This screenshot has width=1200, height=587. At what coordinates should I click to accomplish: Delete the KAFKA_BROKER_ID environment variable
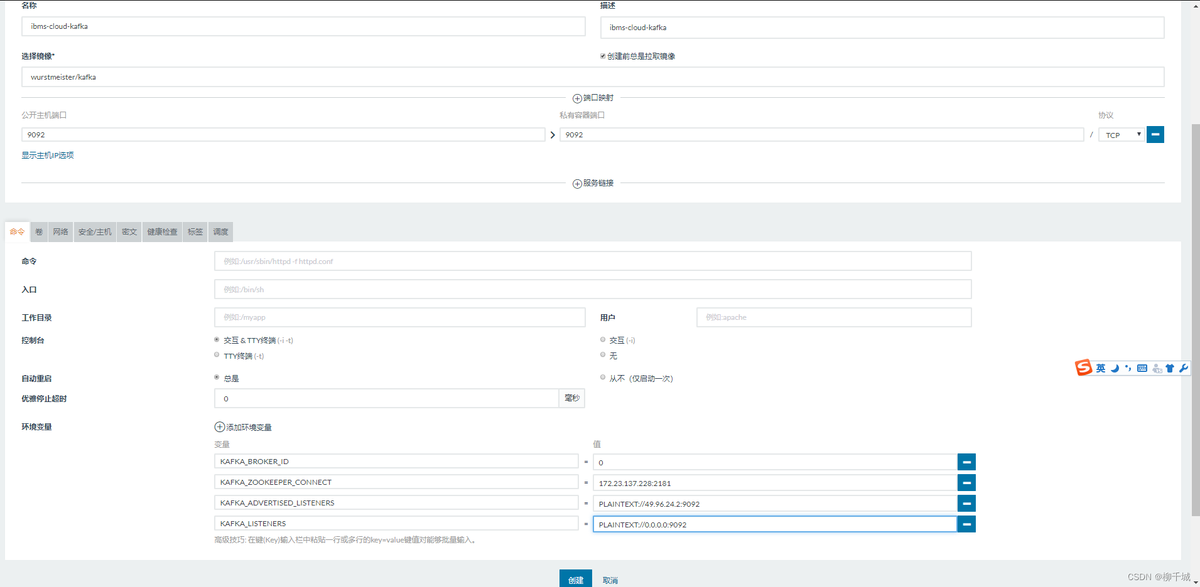966,462
